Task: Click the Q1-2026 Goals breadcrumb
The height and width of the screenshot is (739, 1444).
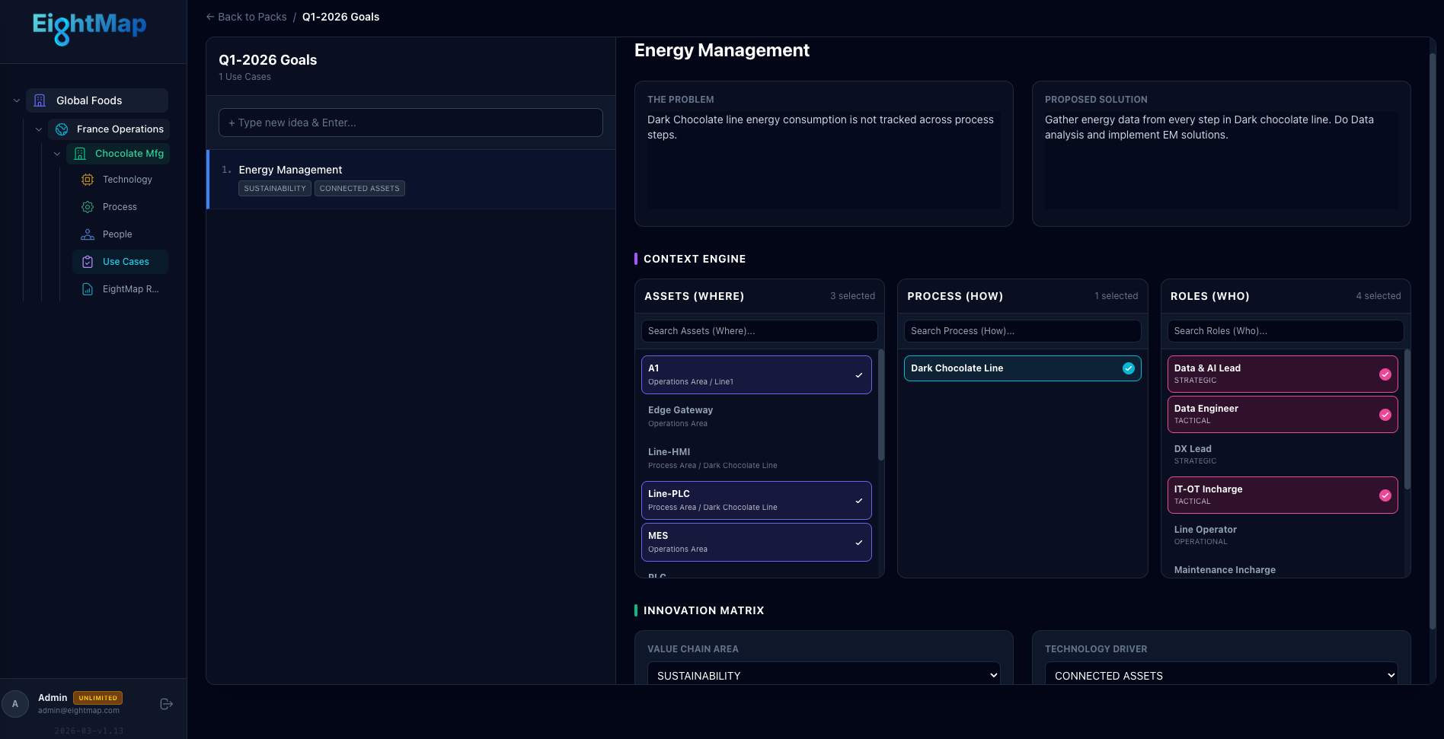Action: [340, 16]
